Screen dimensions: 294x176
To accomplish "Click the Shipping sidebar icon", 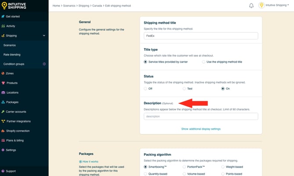I will point(3,35).
